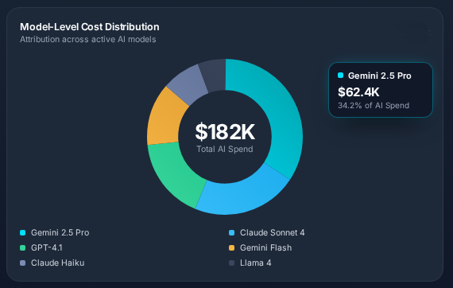
Task: Click the Total AI Spend caption
Action: coord(225,149)
